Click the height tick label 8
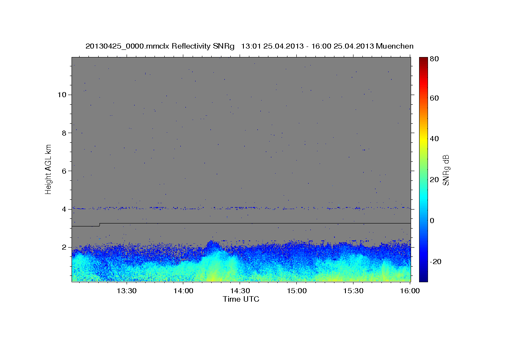This screenshot has height=338, width=508. pos(65,133)
